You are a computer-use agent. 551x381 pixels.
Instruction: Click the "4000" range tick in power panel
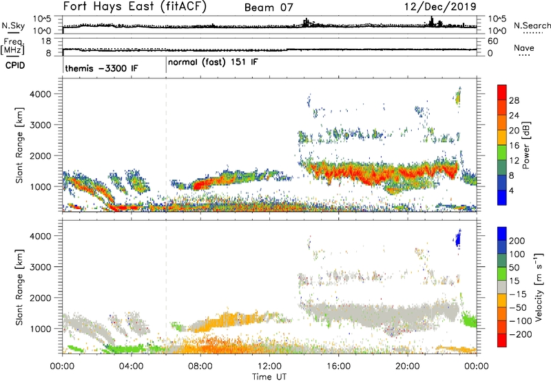(40, 94)
